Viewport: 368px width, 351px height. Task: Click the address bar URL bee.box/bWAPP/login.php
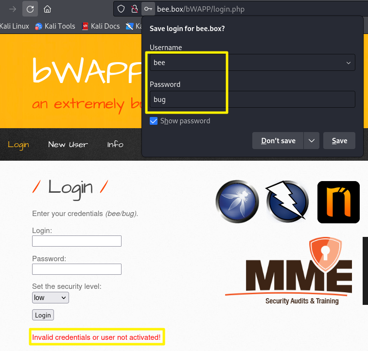tap(201, 9)
